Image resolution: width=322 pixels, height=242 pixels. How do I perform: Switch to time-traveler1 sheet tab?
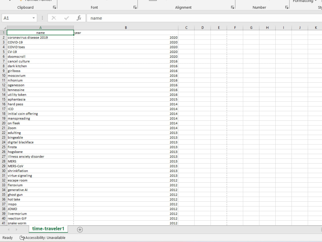(x=48, y=229)
